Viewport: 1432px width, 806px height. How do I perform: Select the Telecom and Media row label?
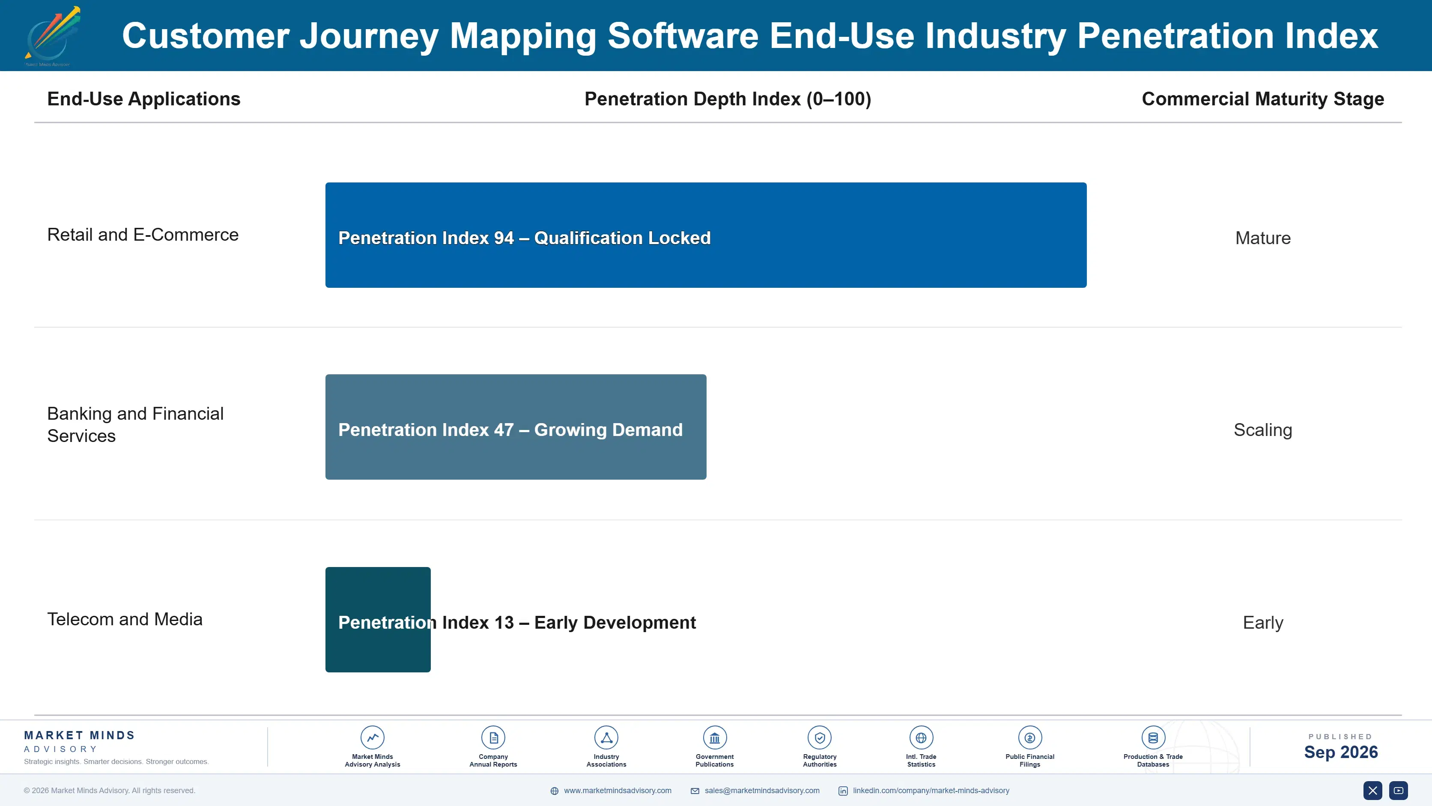(125, 619)
